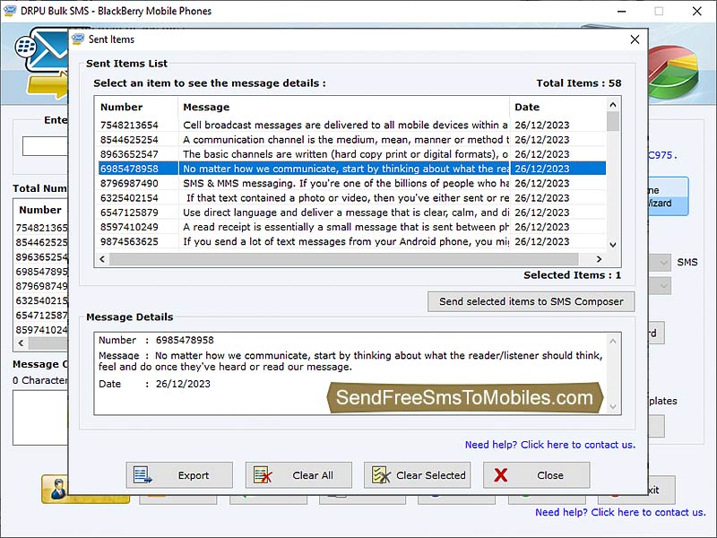This screenshot has width=717, height=538.
Task: Open the Need help contact link in dialog
Action: point(549,445)
